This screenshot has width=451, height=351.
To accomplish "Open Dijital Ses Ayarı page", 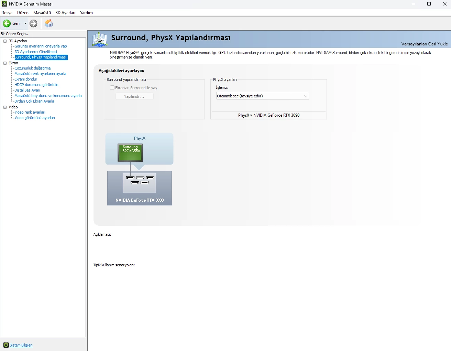I will click(27, 90).
